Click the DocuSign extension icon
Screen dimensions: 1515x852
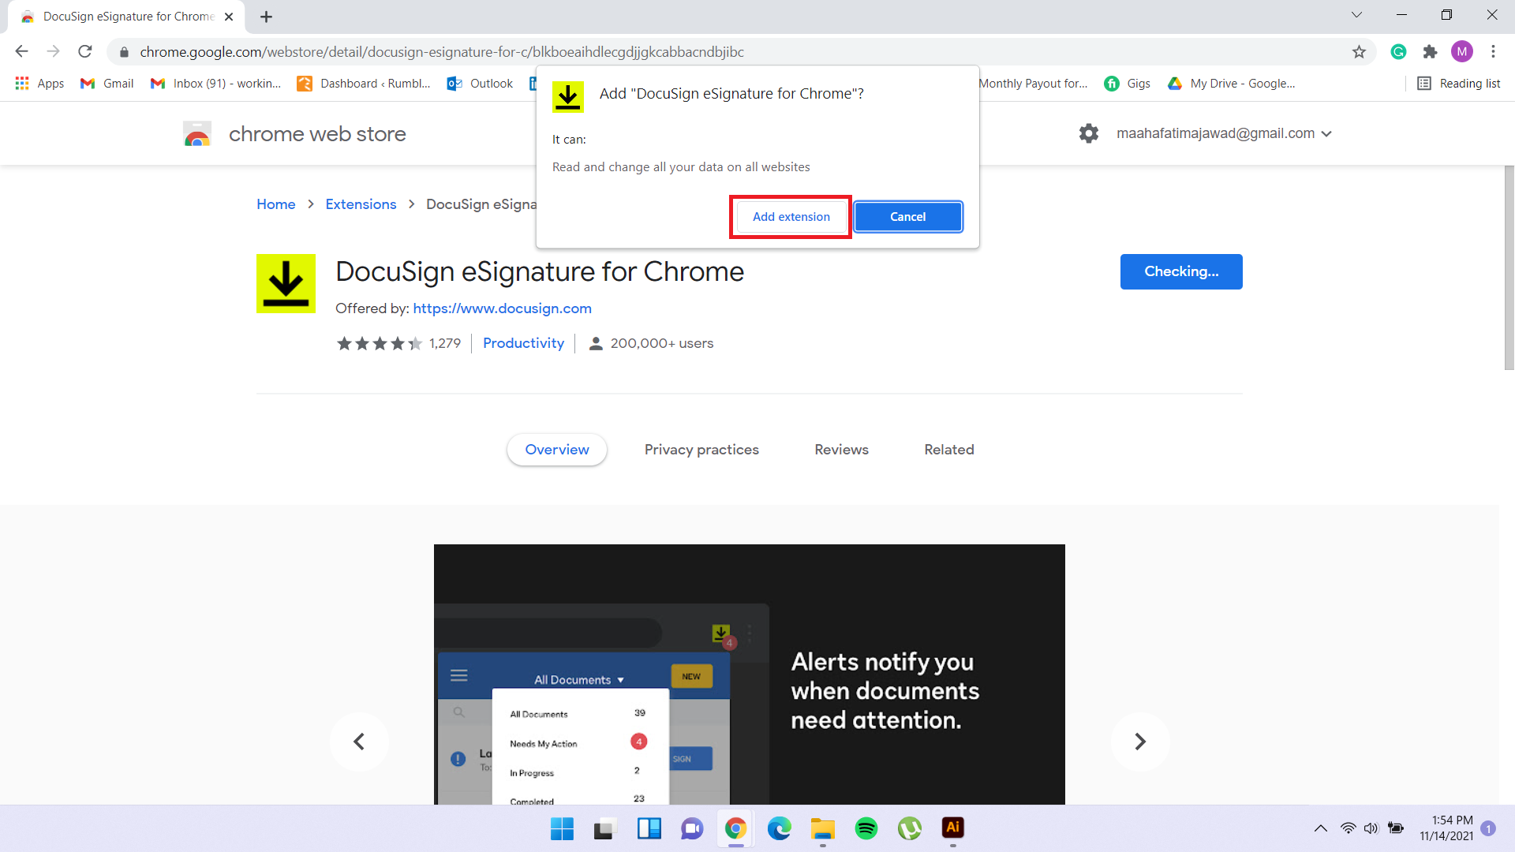[286, 283]
